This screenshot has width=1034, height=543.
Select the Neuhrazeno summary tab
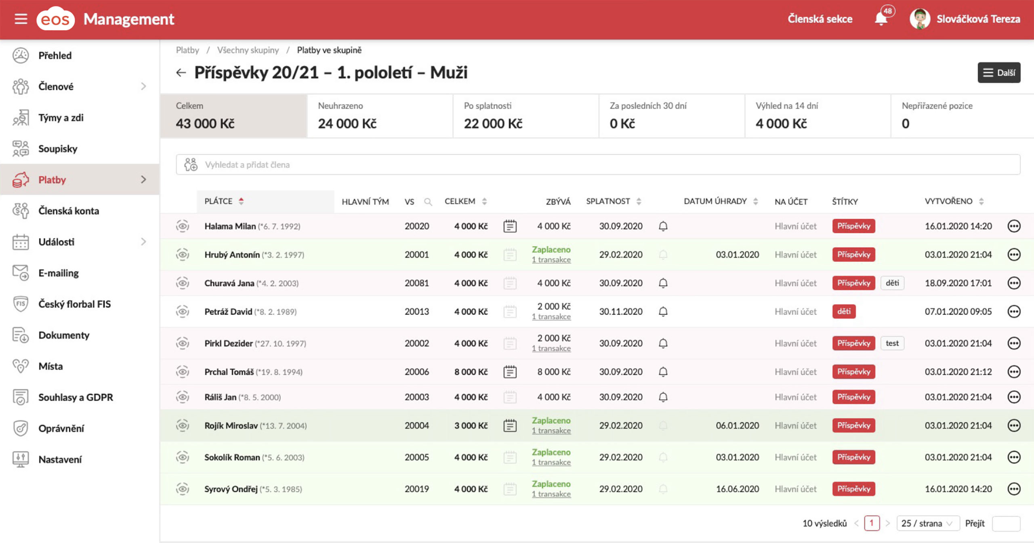[x=380, y=116]
